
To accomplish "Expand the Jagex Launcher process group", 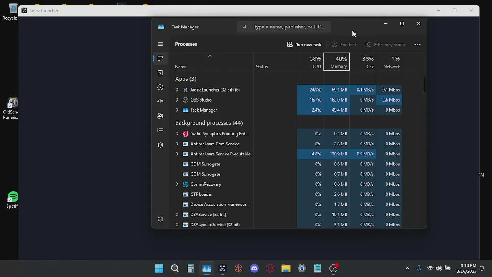I will coord(177,90).
